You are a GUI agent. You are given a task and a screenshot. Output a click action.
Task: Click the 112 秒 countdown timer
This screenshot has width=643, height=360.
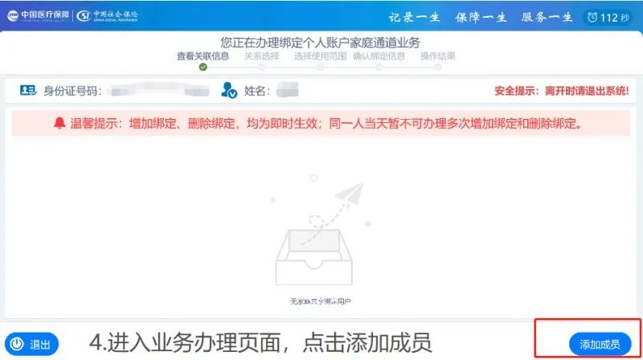[x=608, y=18]
